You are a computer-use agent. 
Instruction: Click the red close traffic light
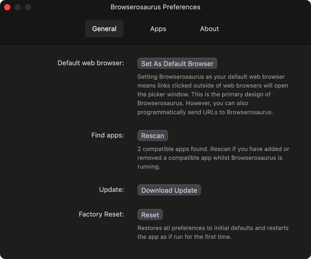7,7
